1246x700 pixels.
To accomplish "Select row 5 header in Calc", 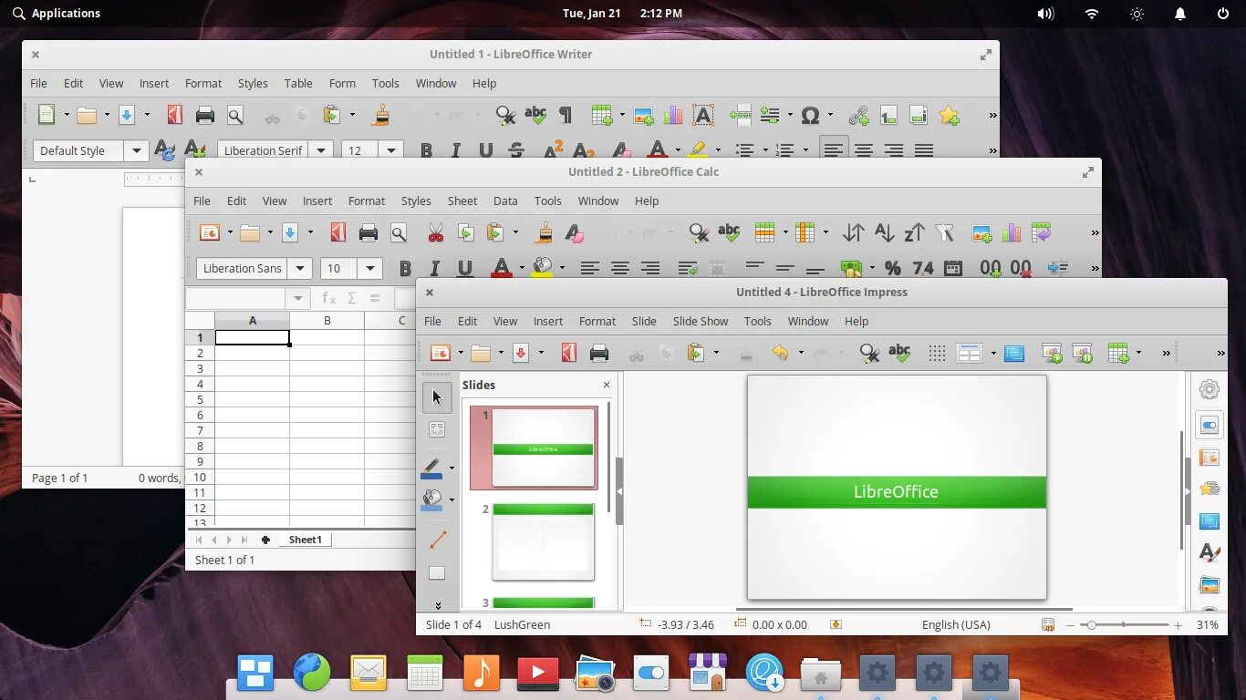I will click(200, 399).
